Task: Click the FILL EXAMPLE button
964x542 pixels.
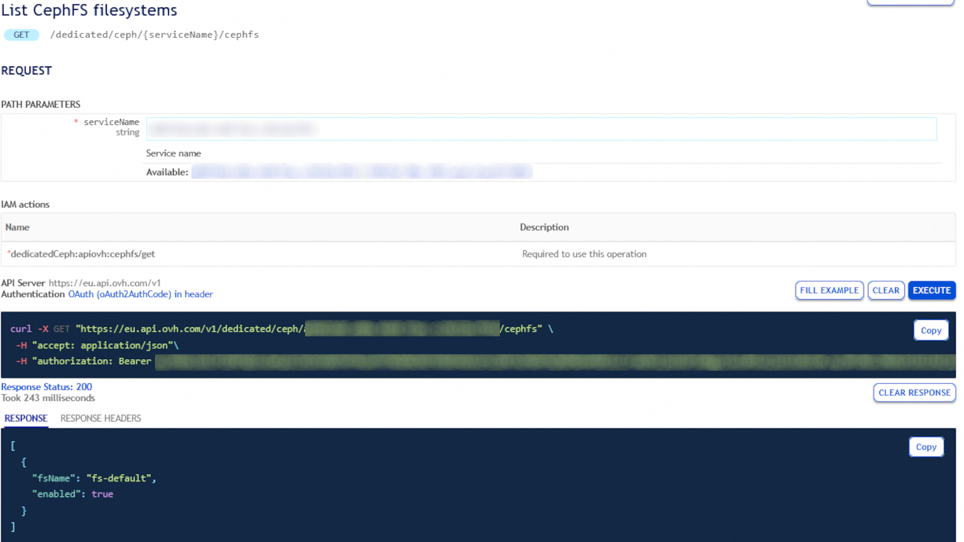Action: point(829,290)
